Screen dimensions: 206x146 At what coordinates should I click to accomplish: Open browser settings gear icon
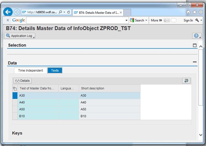(201, 12)
